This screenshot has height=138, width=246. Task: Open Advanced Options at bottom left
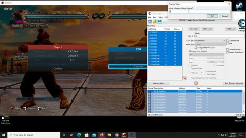point(155,115)
